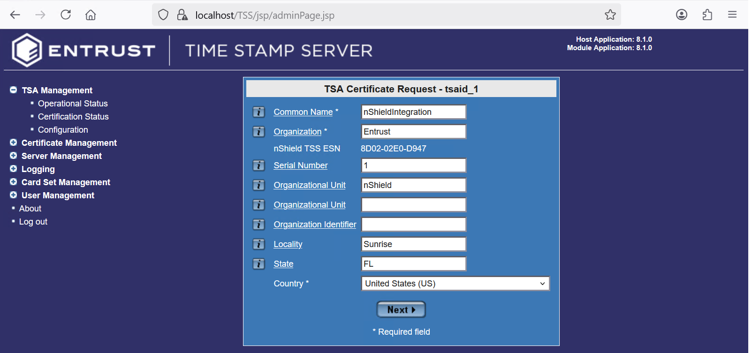752x353 pixels.
Task: Expand the Certificate Management section
Action: pyautogui.click(x=13, y=143)
